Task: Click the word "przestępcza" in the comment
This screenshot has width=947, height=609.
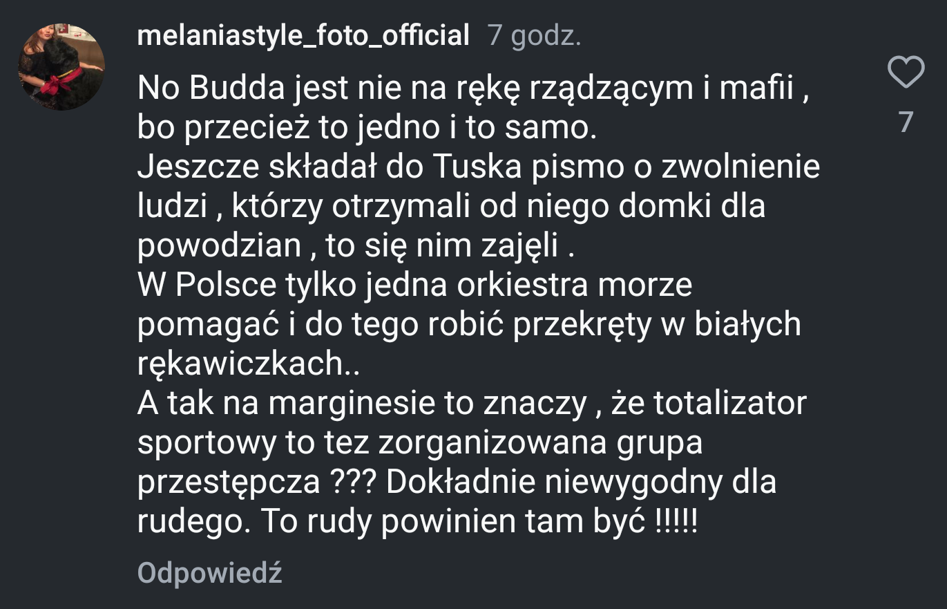Action: [x=229, y=483]
